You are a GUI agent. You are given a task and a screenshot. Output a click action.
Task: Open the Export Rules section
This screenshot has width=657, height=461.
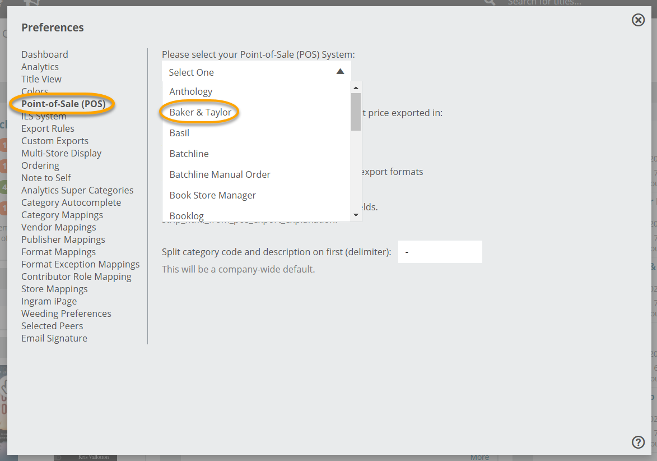48,128
